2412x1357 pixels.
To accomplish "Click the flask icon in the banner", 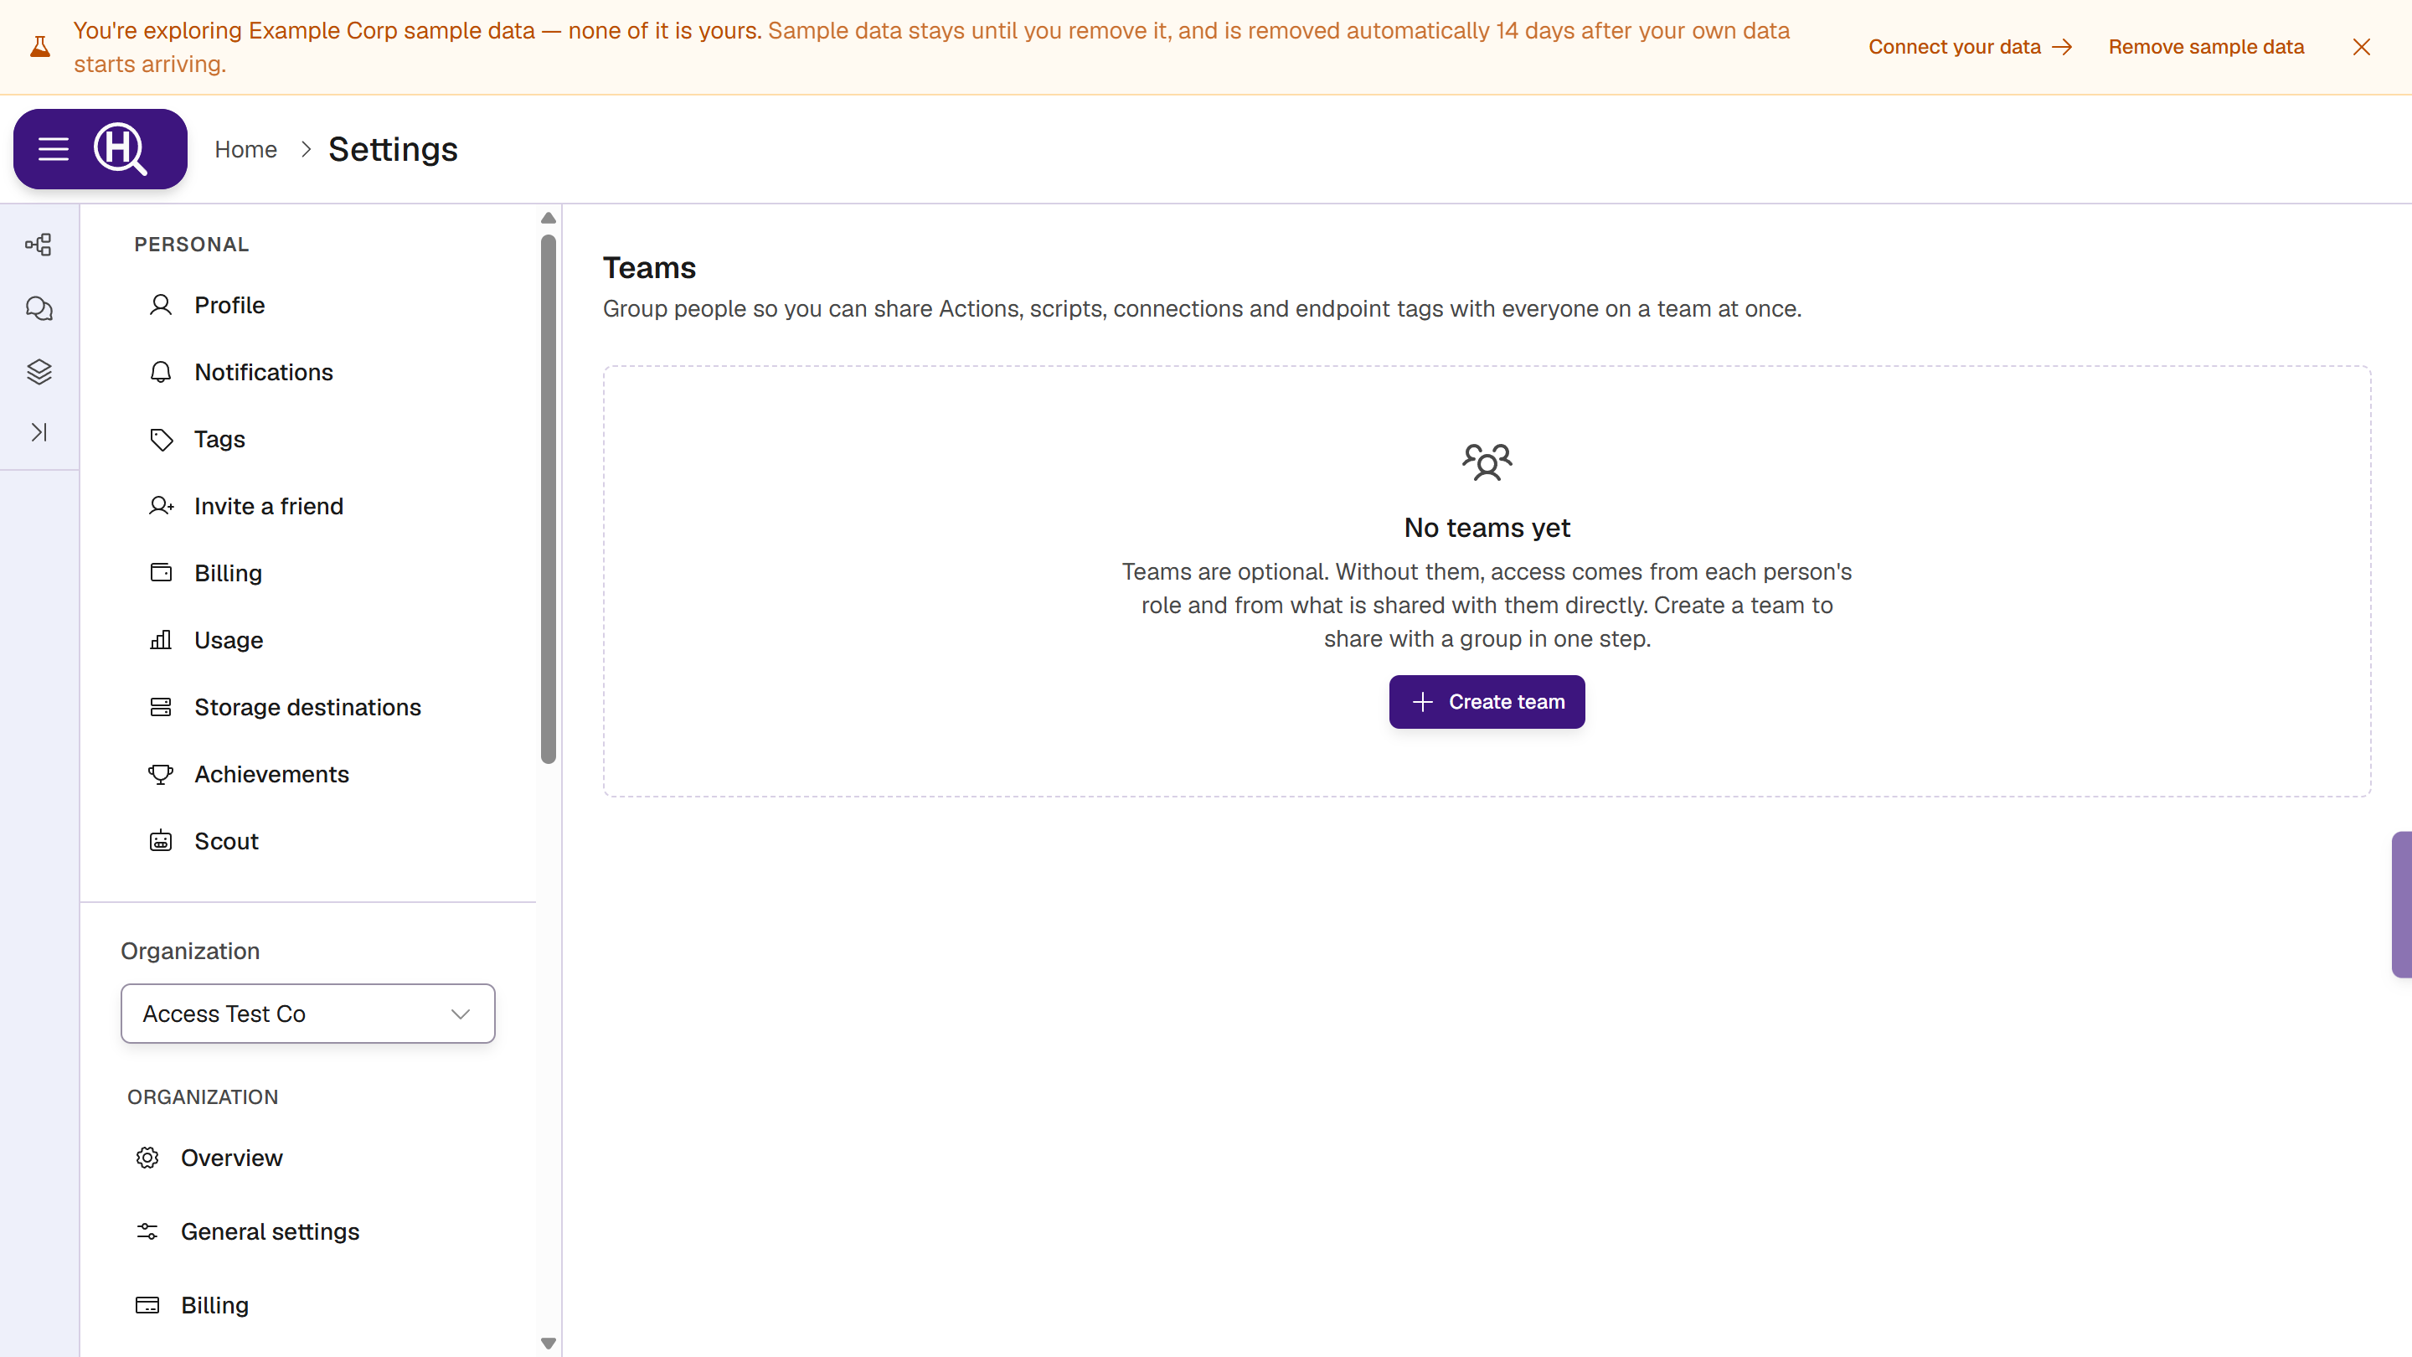I will 40,47.
